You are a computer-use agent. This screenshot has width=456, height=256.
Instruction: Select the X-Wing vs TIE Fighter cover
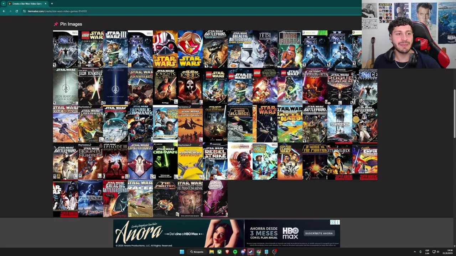[x=315, y=161]
